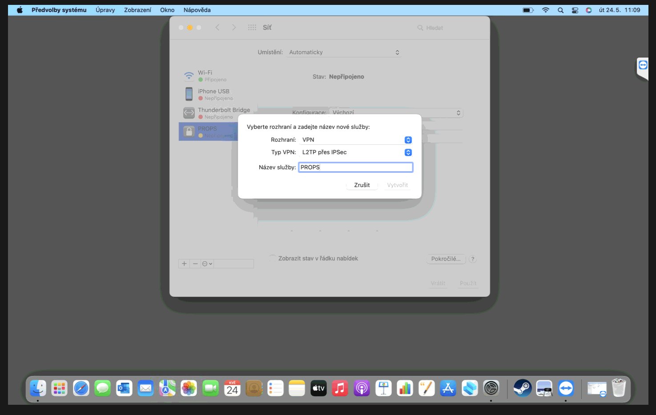Open the Rozhraní interface dropdown
656x415 pixels.
(355, 140)
